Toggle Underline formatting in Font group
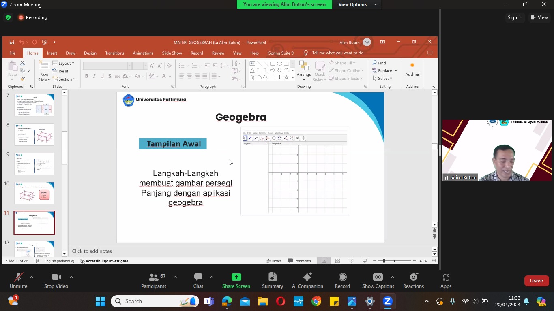Viewport: 554px width, 311px height. click(x=102, y=76)
